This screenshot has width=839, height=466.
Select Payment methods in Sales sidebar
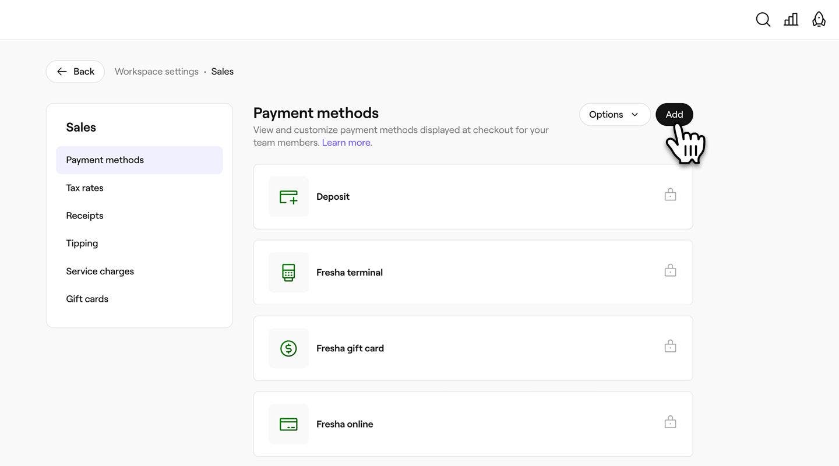pos(139,160)
